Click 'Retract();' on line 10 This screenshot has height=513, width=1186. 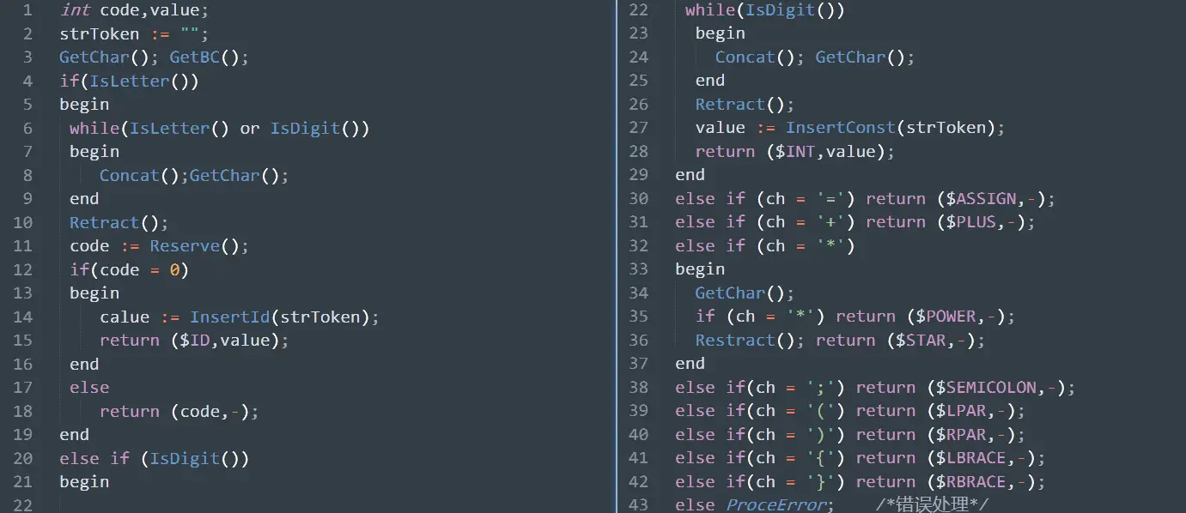coord(119,223)
